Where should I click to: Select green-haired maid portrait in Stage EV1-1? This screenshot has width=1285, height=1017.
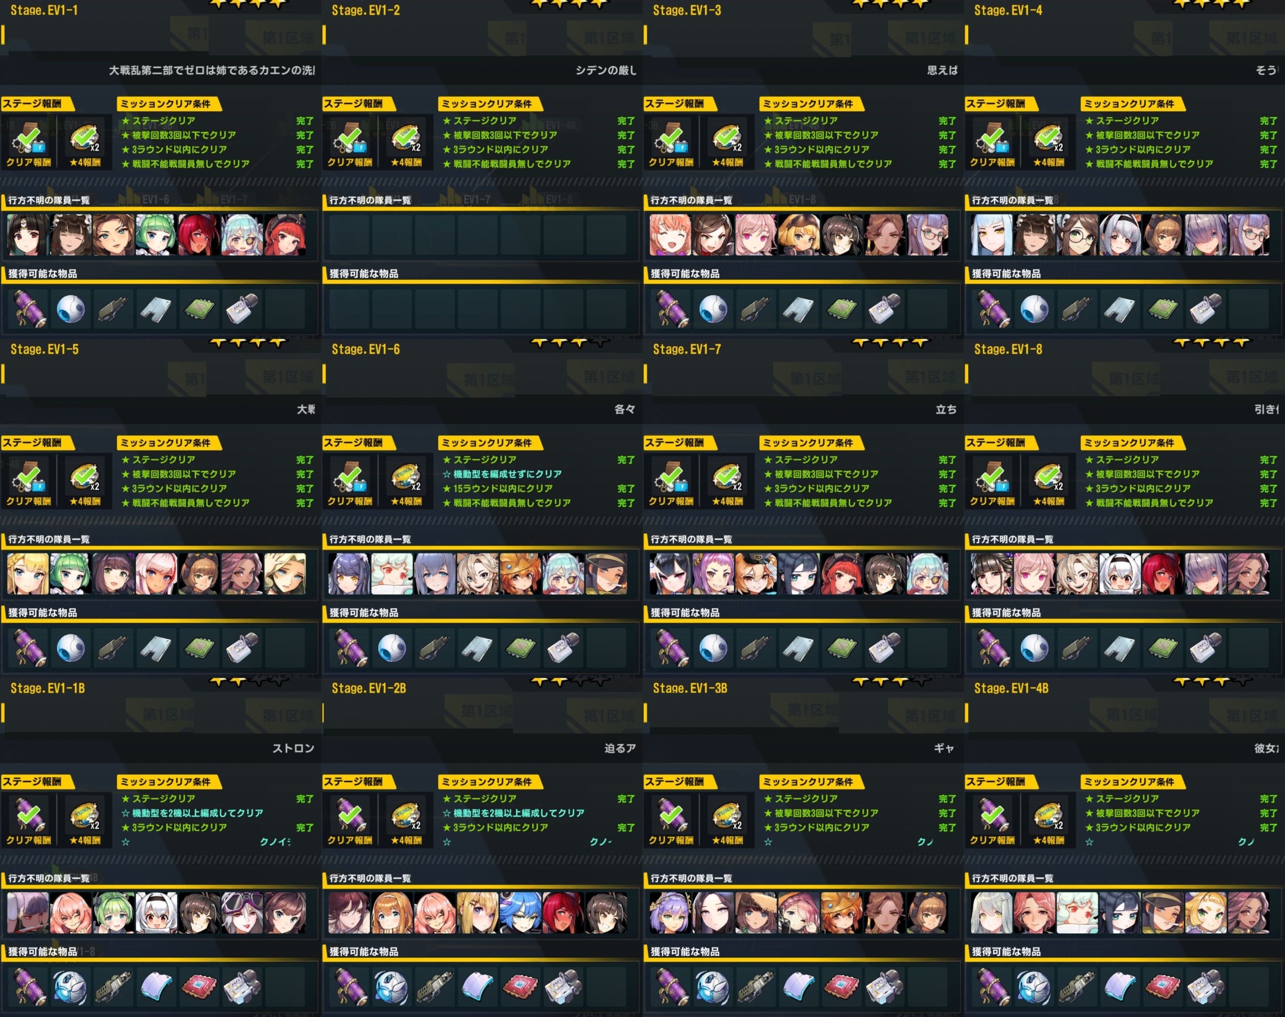tap(156, 235)
